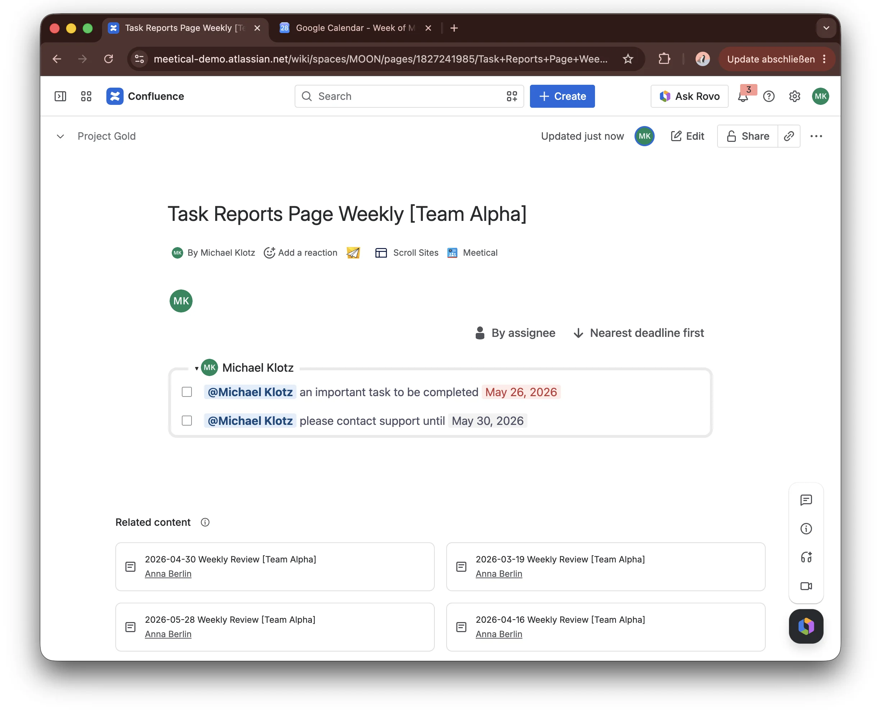Open the Chrome menu three dots

coord(824,59)
